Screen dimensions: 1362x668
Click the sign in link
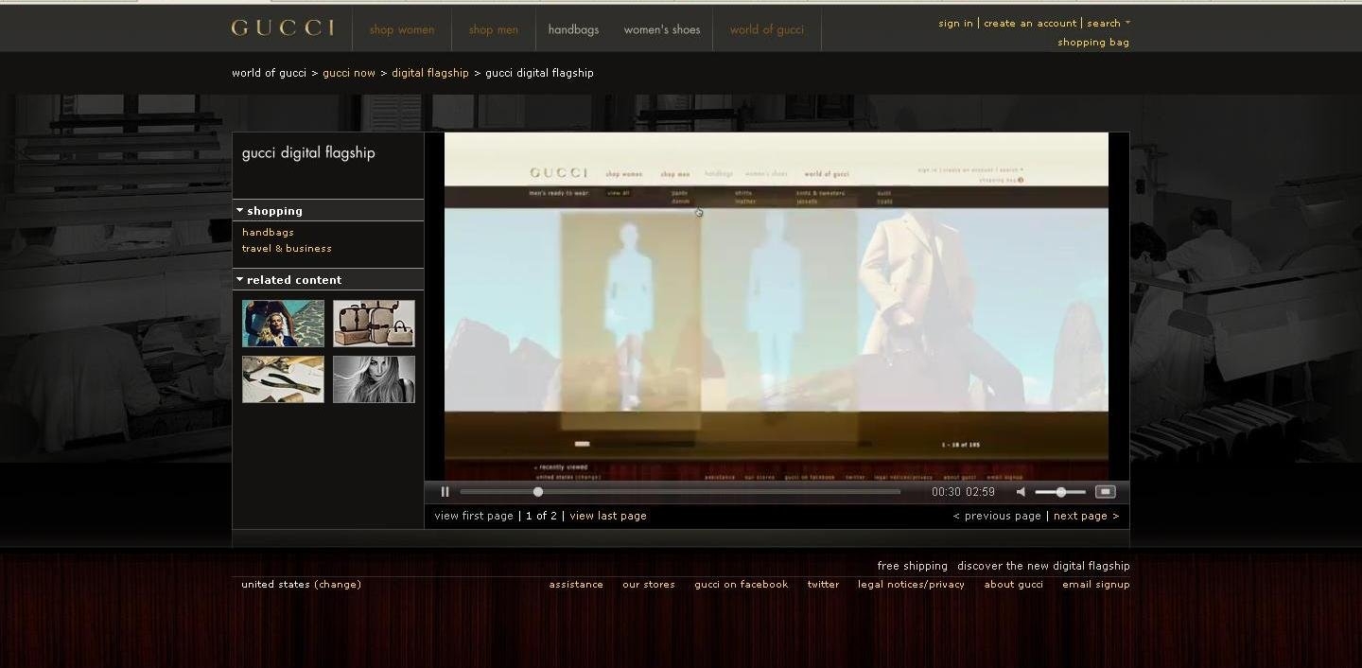click(x=955, y=23)
